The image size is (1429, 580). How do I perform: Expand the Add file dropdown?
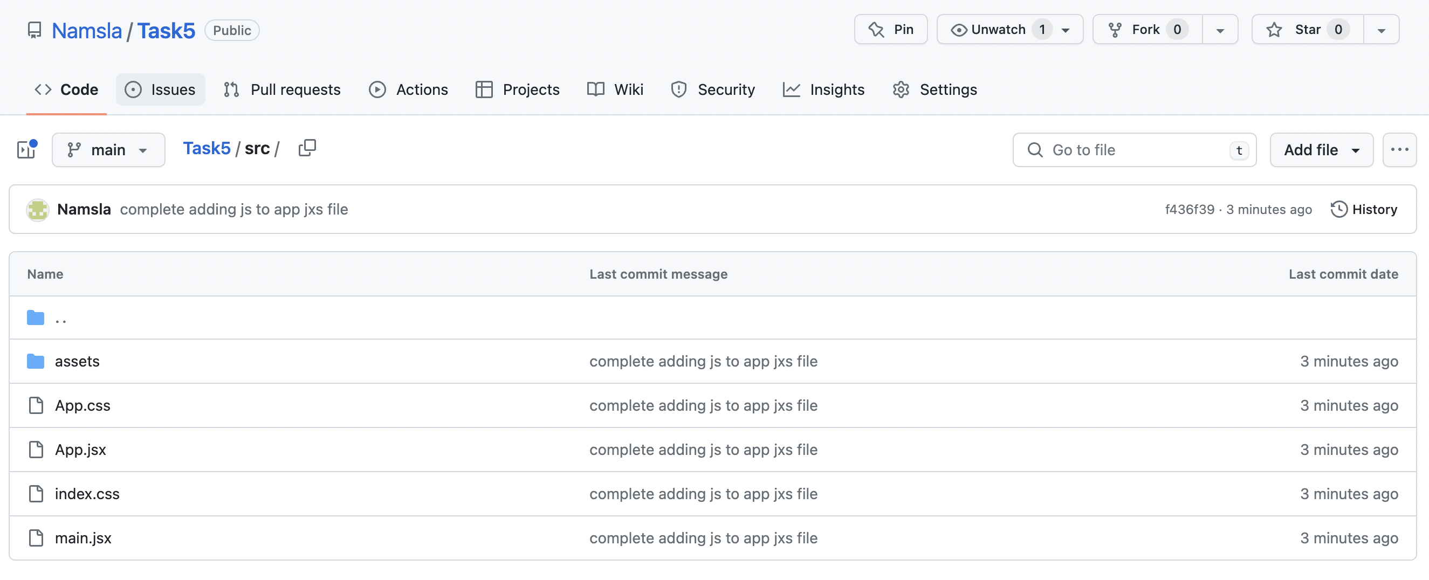click(x=1321, y=149)
